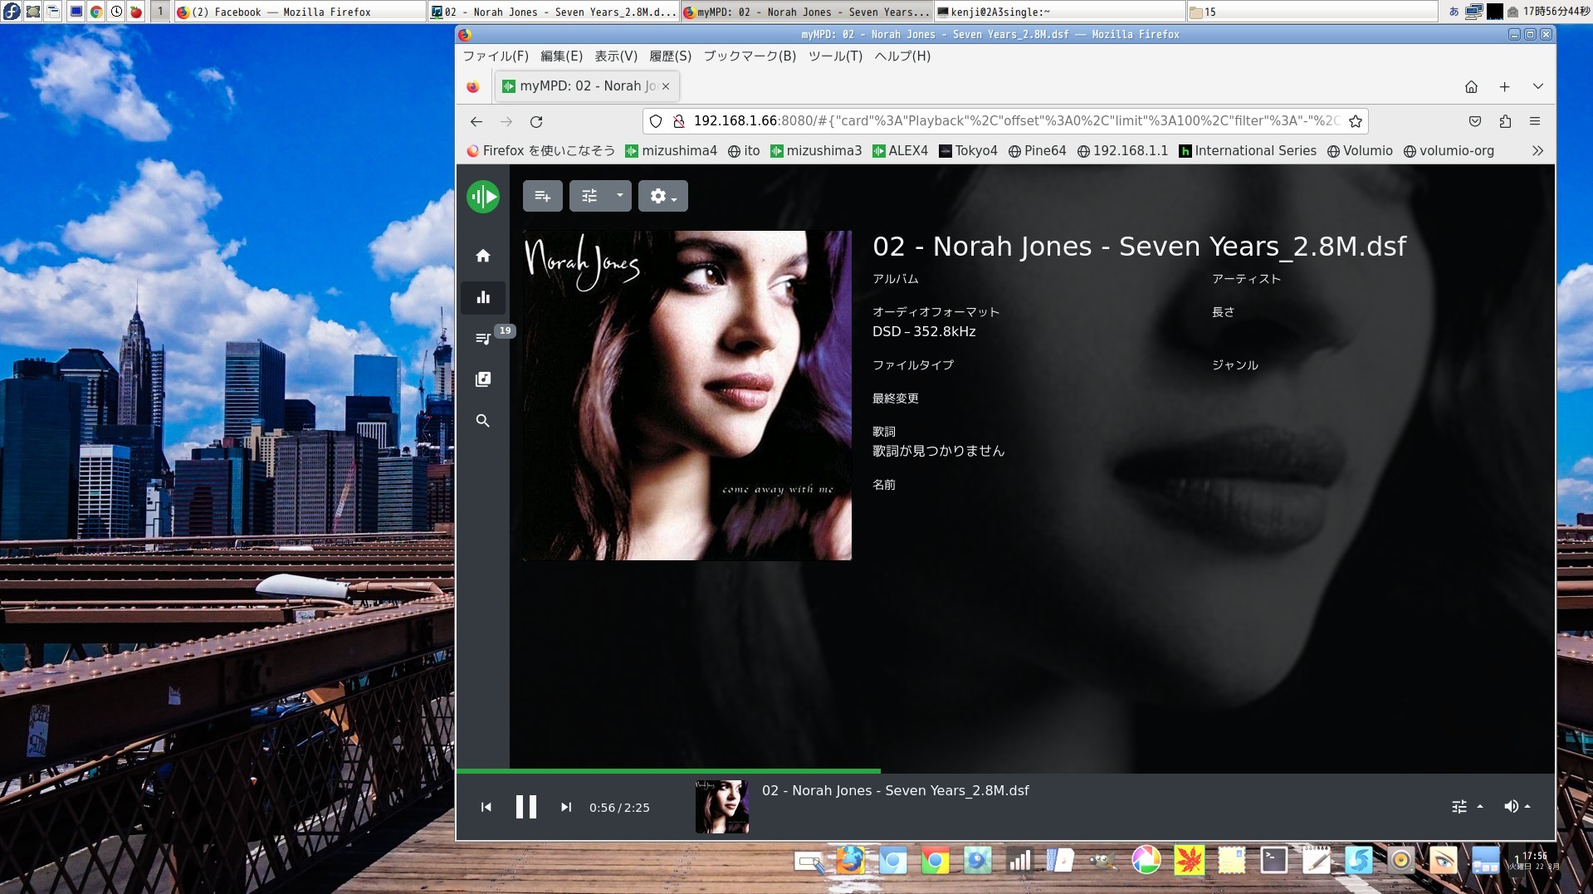
Task: Skip to the next track
Action: coord(566,807)
